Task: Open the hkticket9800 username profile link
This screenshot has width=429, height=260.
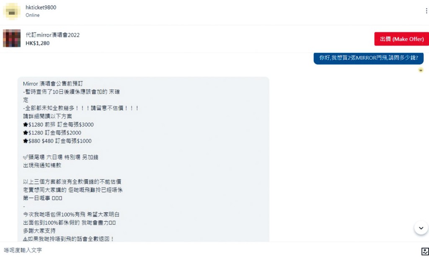Action: click(41, 8)
